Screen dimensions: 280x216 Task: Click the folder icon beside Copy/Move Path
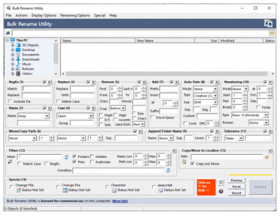tap(267, 157)
